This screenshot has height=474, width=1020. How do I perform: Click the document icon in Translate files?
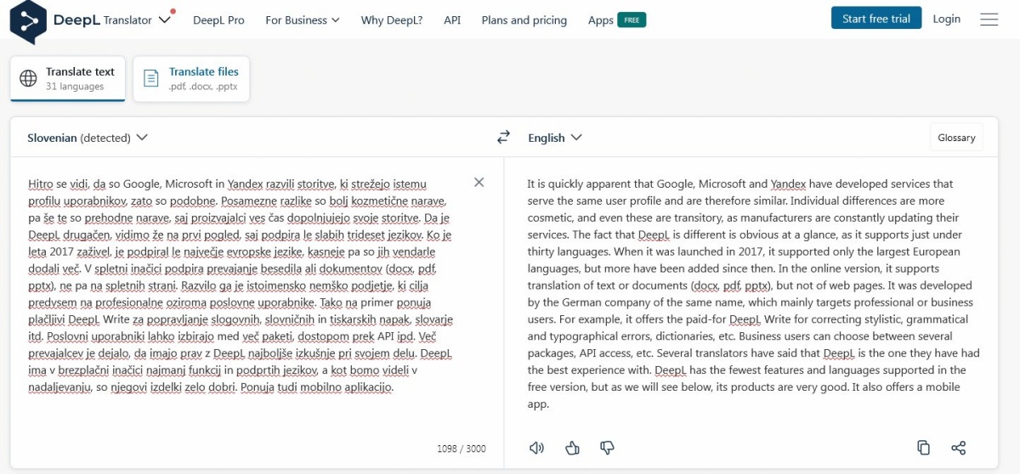pyautogui.click(x=151, y=79)
